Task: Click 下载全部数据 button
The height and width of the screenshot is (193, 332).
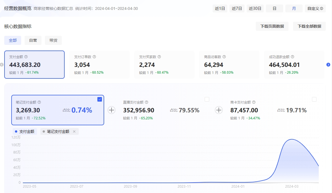Action: coord(309,26)
